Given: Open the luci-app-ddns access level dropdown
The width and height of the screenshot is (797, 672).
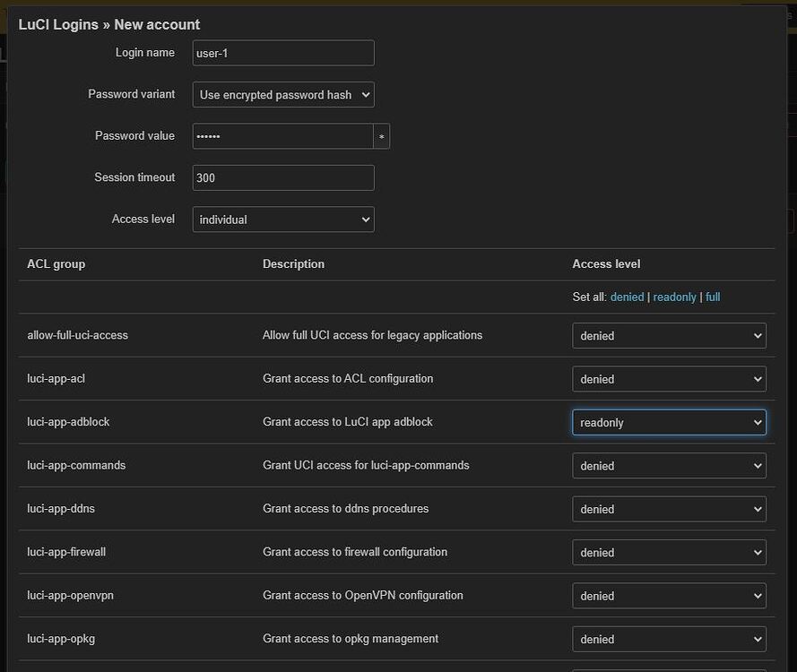Looking at the screenshot, I should [x=668, y=509].
